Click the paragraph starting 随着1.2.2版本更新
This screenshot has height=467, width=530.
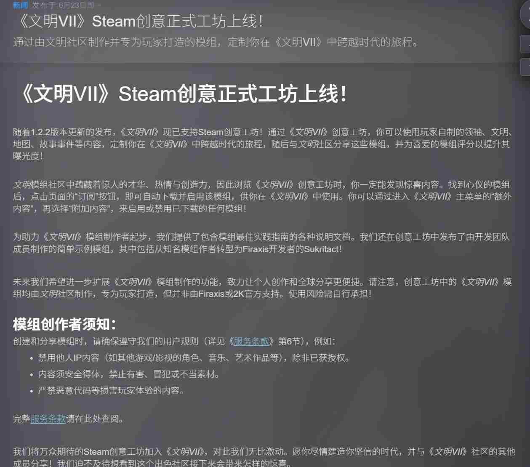click(x=263, y=144)
